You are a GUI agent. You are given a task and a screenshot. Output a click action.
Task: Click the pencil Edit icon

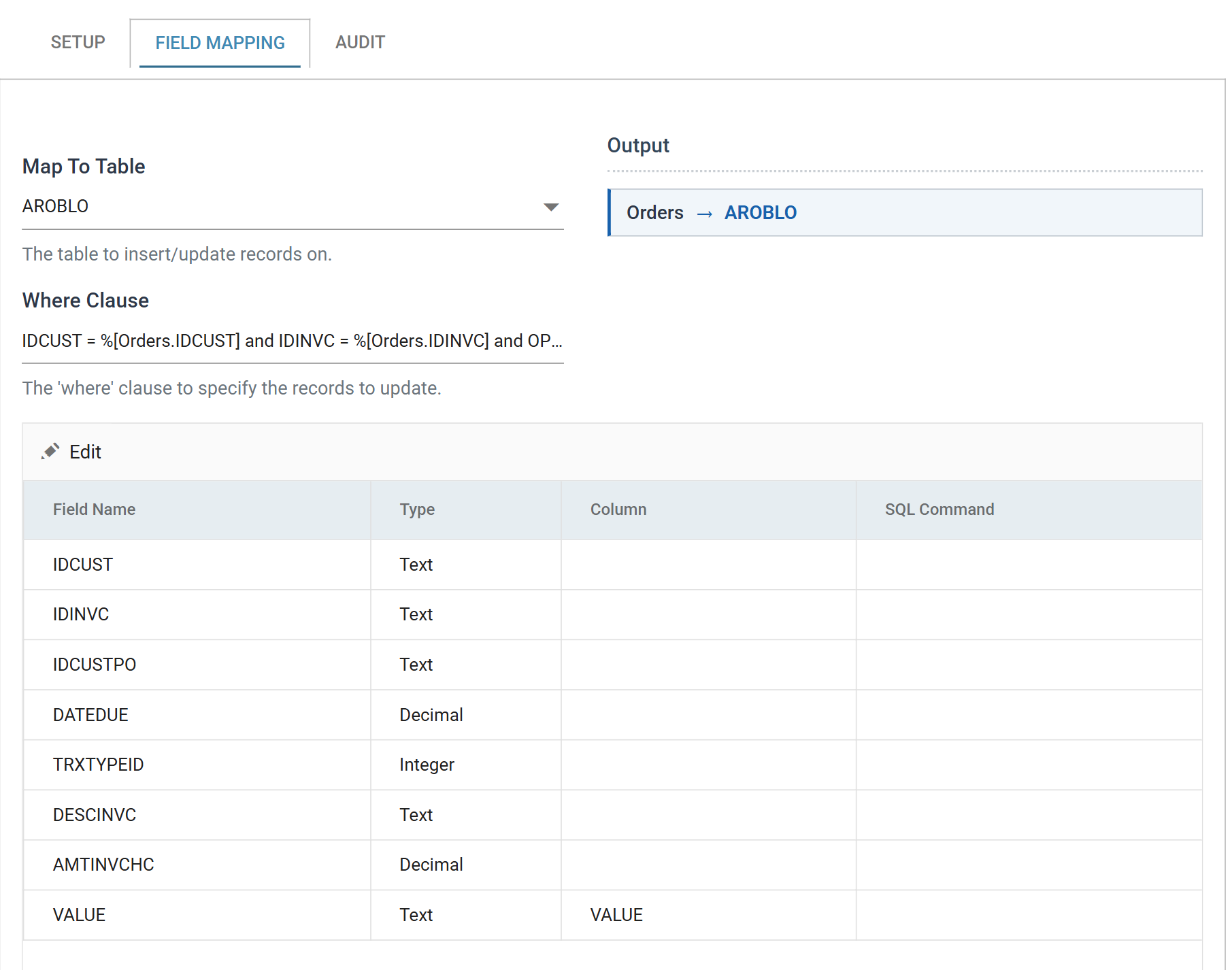click(50, 452)
